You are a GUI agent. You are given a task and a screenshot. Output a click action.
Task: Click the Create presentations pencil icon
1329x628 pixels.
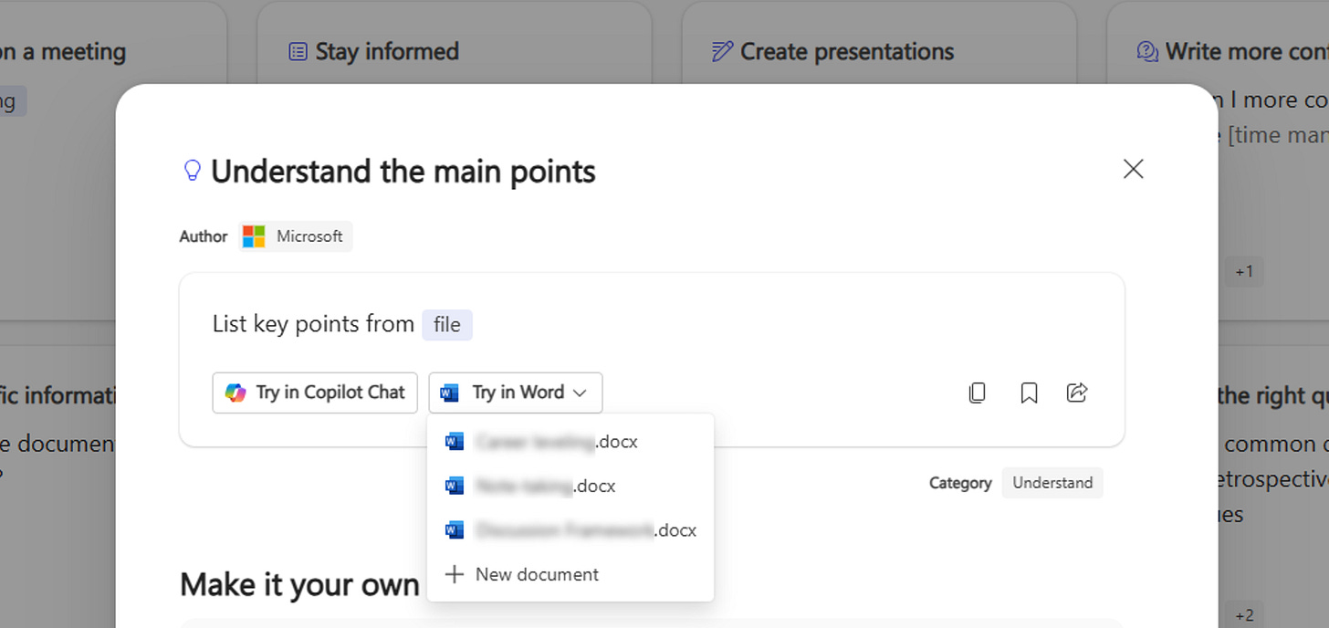point(722,51)
